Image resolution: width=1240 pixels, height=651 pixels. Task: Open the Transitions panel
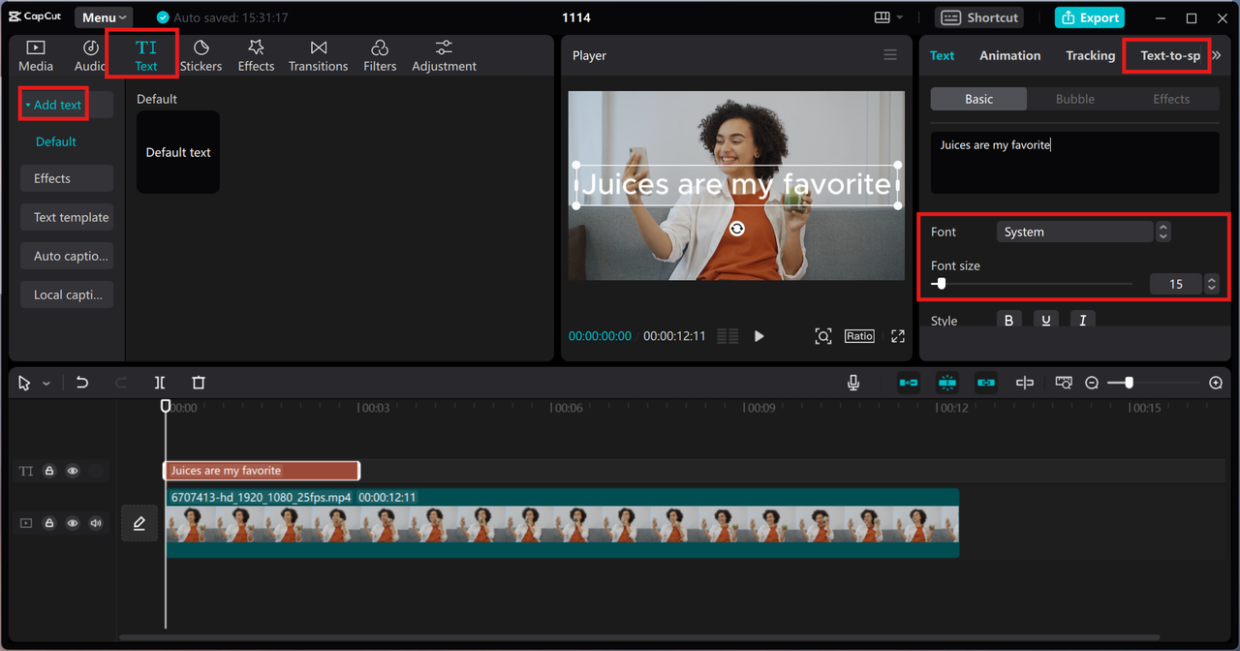point(318,55)
